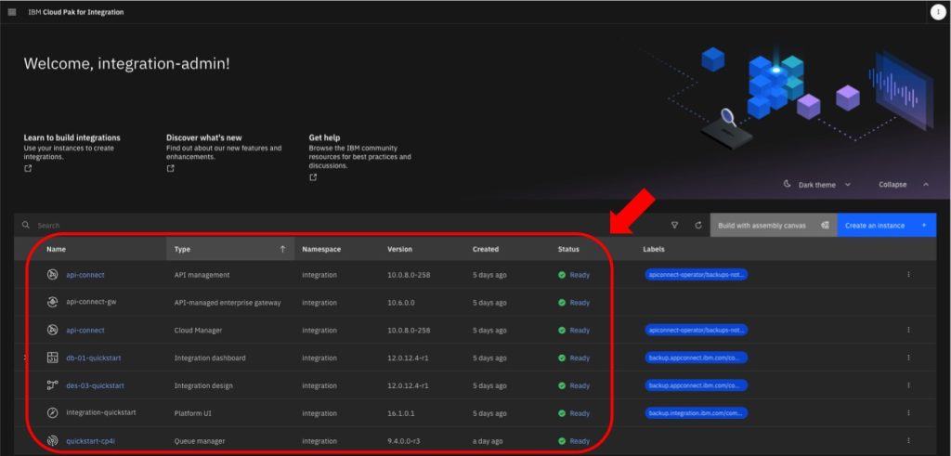Screen dimensions: 951x456
Task: Click the Cloud Manager row icon
Action: [53, 330]
